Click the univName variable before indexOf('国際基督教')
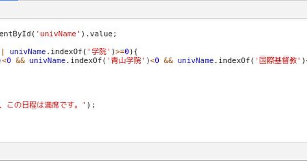This screenshot has width=307, height=161. 195,61
